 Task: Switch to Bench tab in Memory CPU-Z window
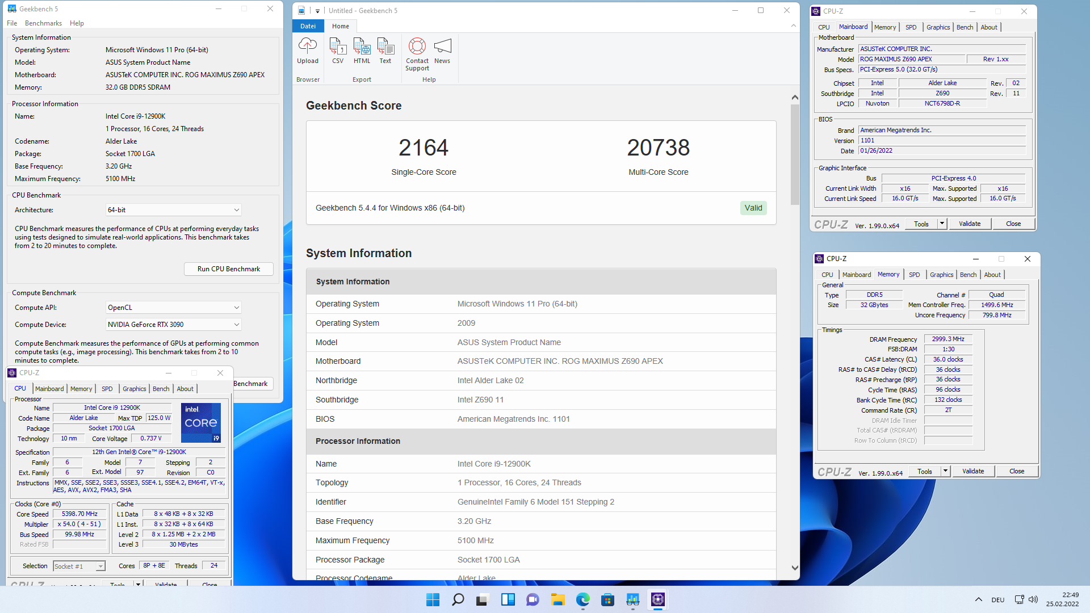(x=968, y=275)
